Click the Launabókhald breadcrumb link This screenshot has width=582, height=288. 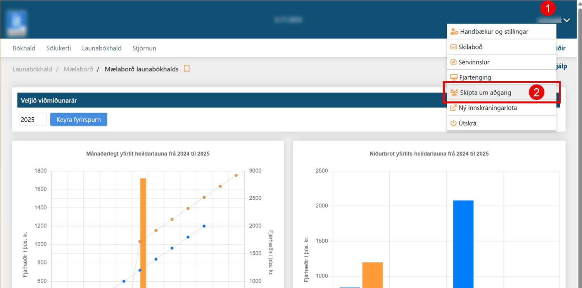point(32,69)
